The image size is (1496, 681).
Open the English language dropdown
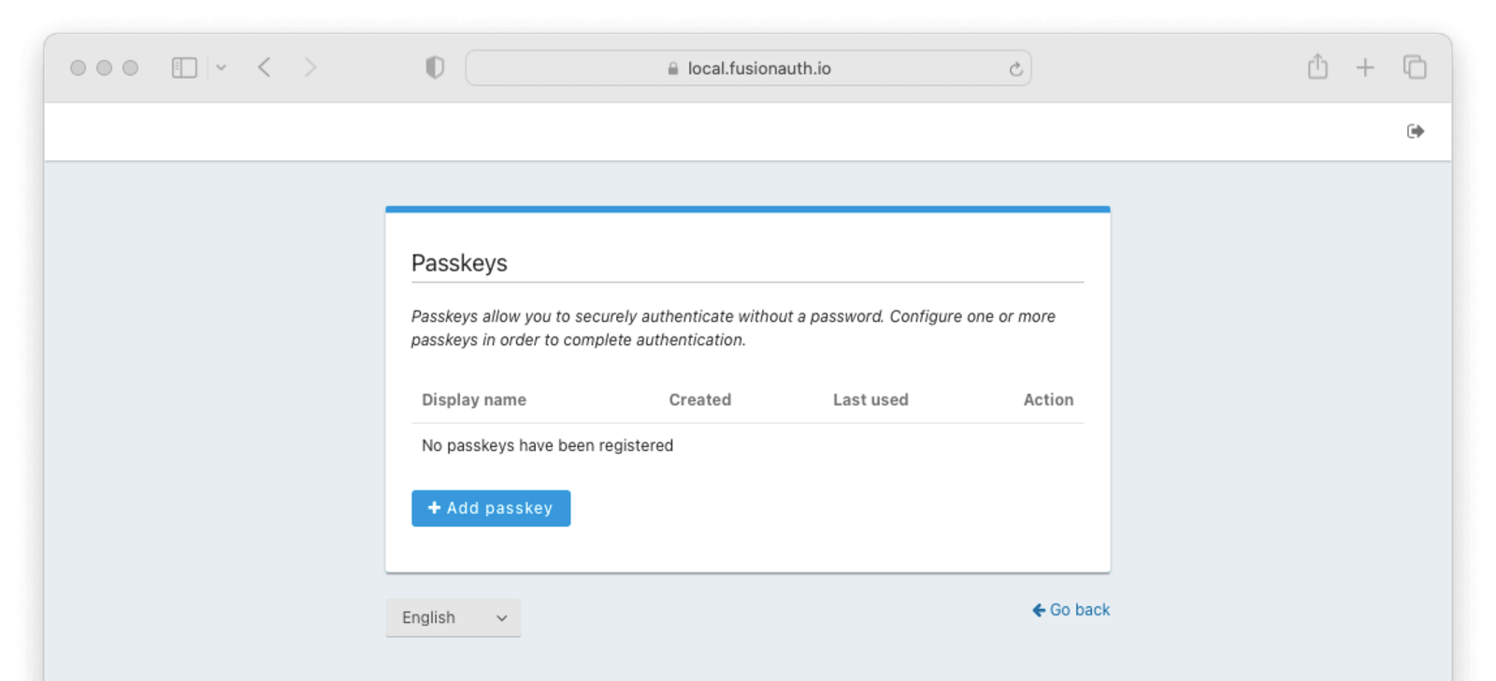point(453,617)
